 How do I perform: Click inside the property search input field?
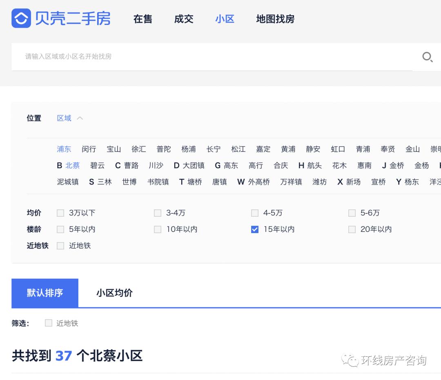(163, 57)
